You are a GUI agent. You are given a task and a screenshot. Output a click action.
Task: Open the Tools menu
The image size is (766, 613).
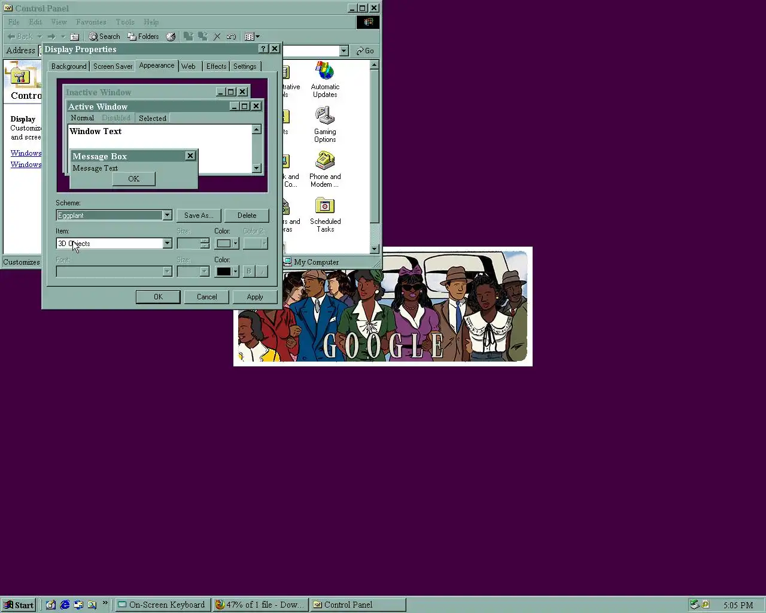pyautogui.click(x=125, y=22)
